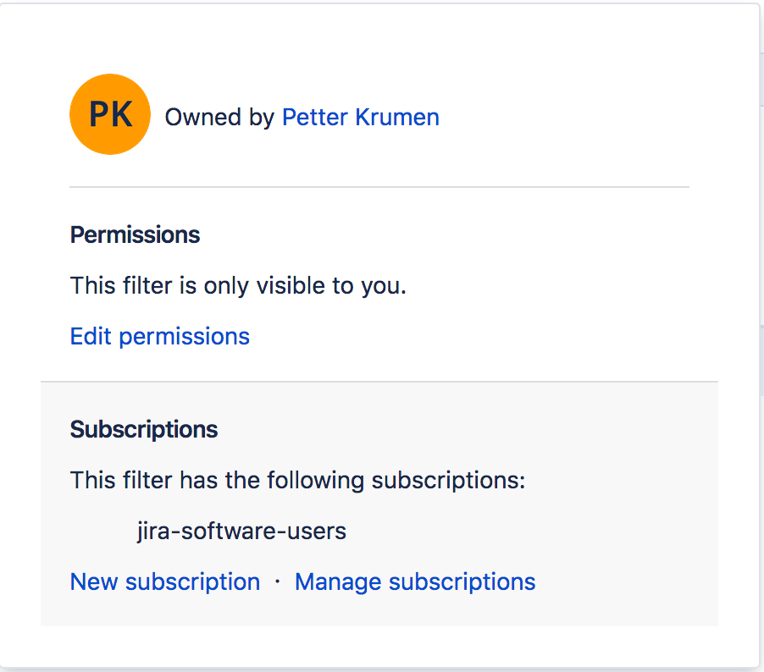
Task: Select the text reading 'This filter is only visible to you'
Action: 238,285
